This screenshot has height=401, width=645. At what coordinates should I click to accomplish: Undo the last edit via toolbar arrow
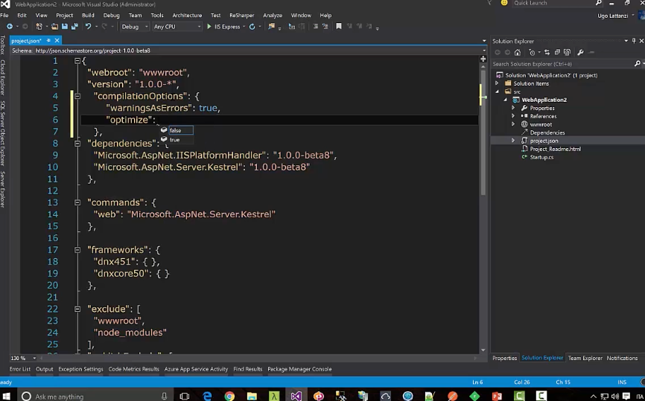click(x=88, y=27)
